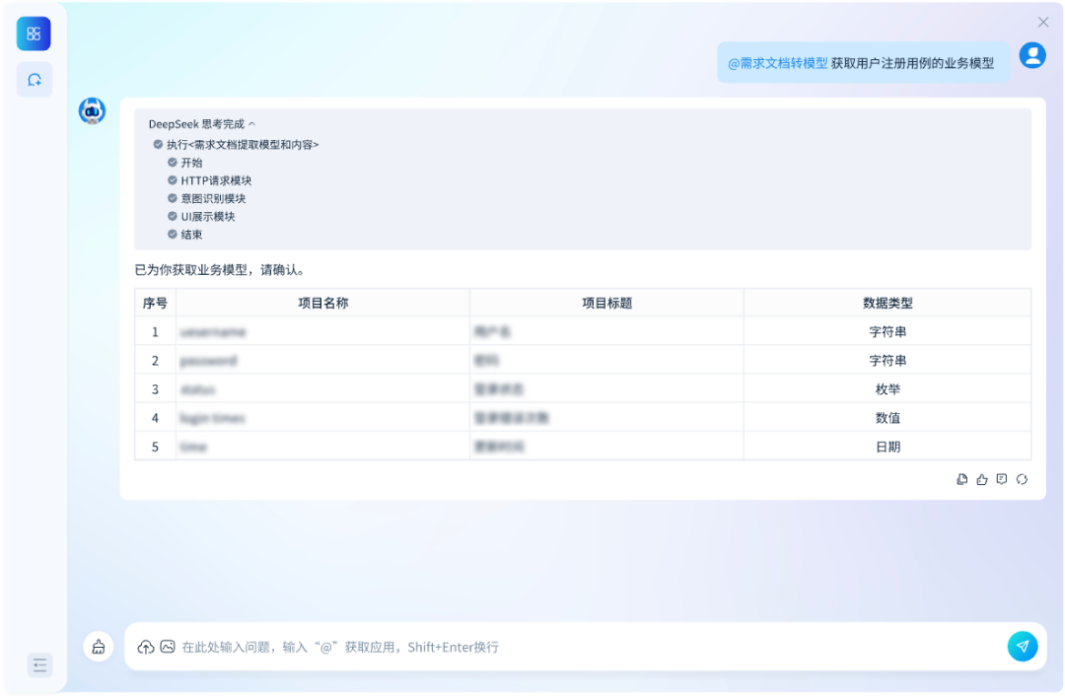Copy the response with copy icon

click(962, 479)
